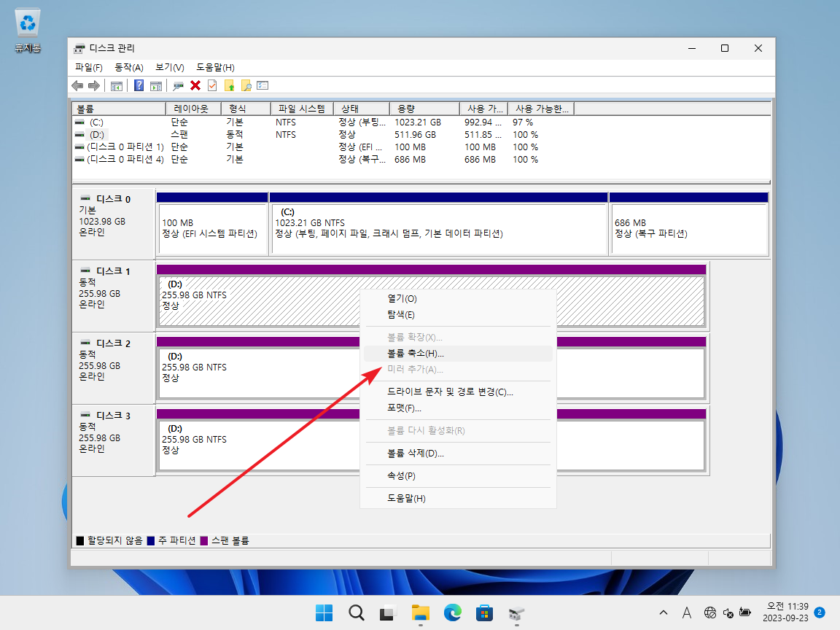Screen dimensions: 840x630
Task: Sort by the 사용 가능한... column header
Action: click(x=541, y=109)
